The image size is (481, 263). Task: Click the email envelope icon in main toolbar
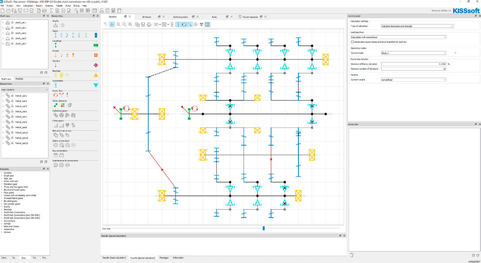tap(26, 11)
